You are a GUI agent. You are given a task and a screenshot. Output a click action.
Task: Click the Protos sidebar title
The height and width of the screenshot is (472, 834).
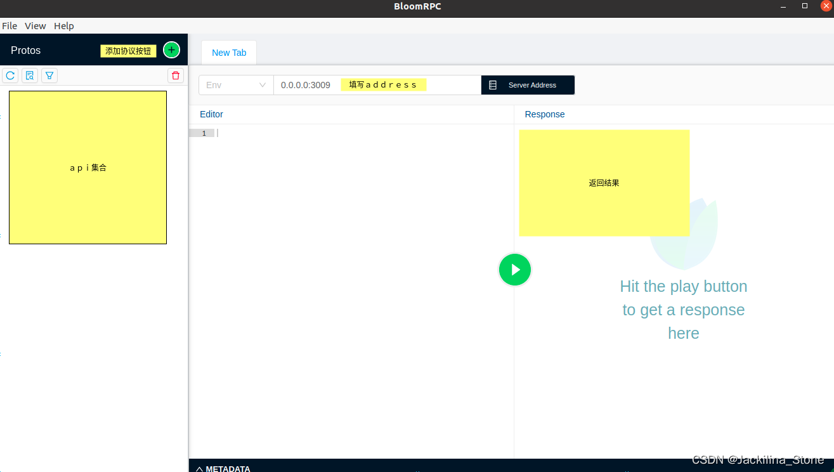(26, 50)
